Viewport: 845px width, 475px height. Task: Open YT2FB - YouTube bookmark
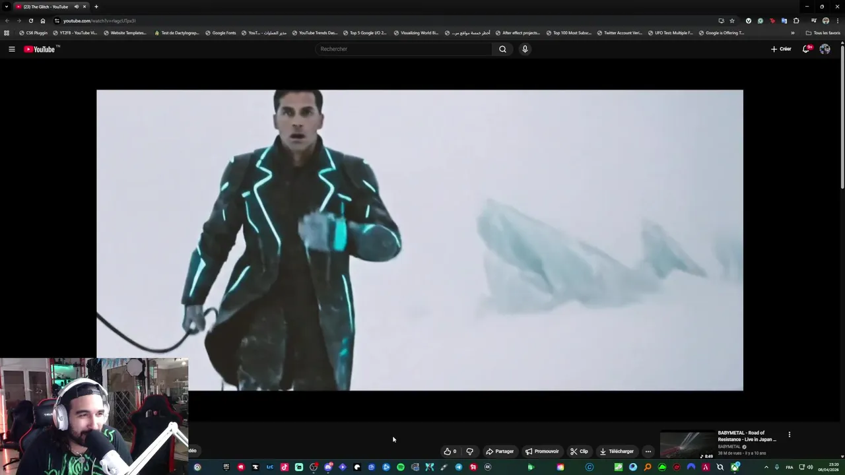tap(75, 33)
